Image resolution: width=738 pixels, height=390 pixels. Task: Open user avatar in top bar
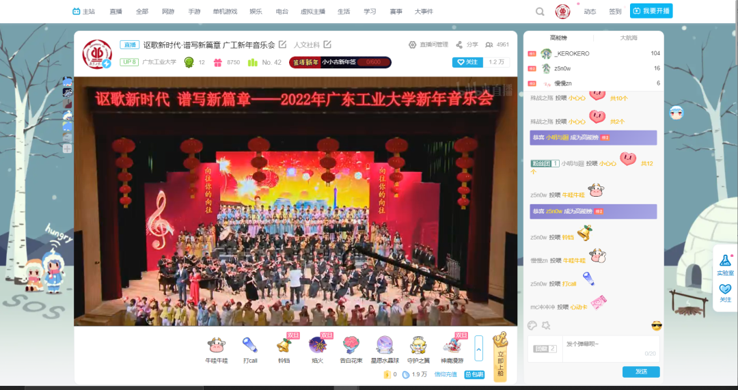tap(562, 12)
